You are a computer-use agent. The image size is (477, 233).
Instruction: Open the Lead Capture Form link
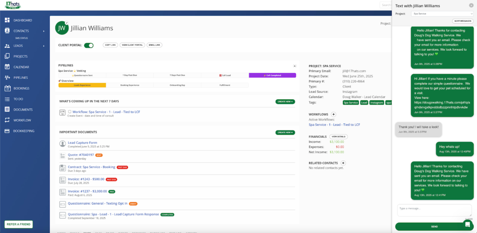82,143
